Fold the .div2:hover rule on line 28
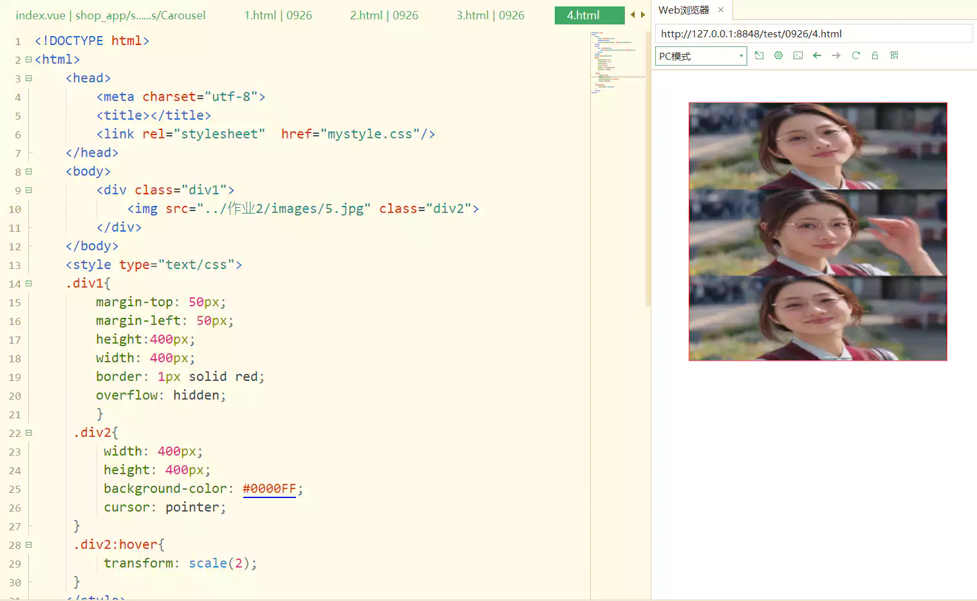Screen dimensions: 977x601 click(x=28, y=544)
